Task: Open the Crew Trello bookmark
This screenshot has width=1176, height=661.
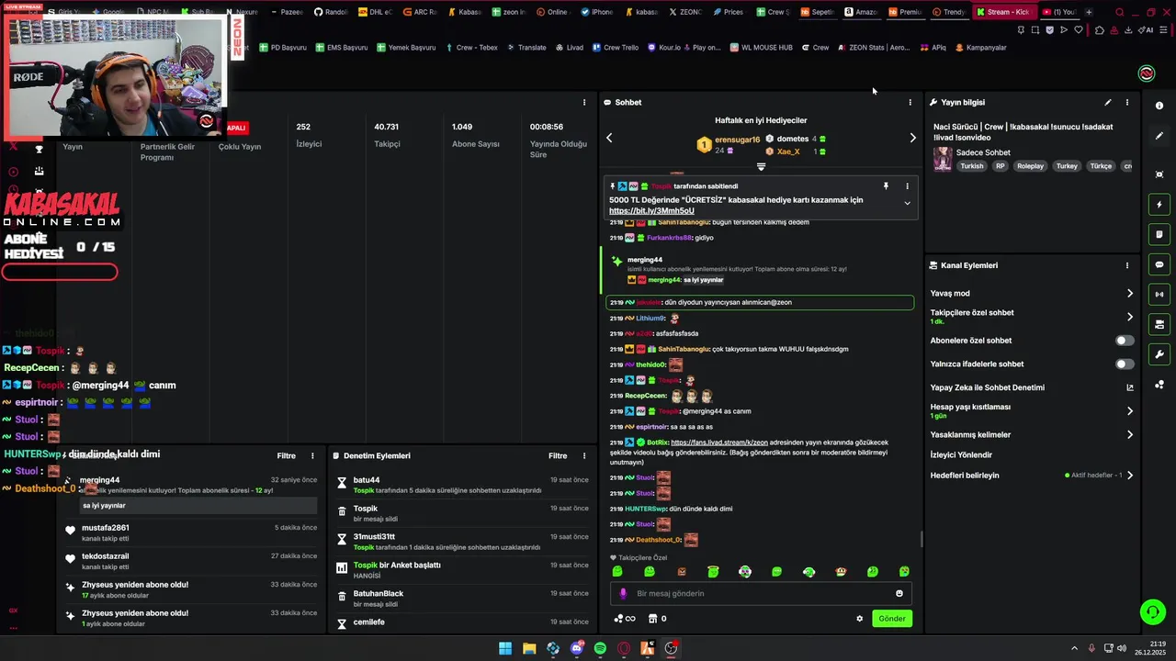Action: coord(615,48)
